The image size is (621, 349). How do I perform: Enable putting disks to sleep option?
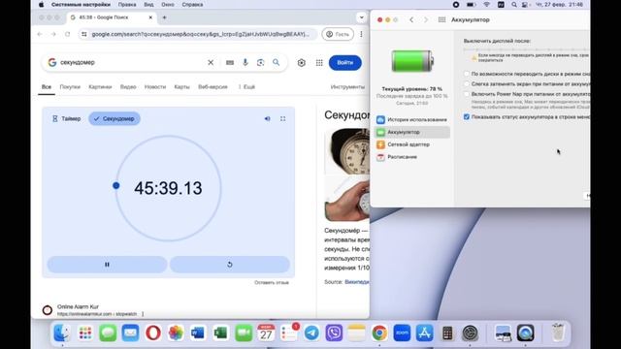pos(467,74)
